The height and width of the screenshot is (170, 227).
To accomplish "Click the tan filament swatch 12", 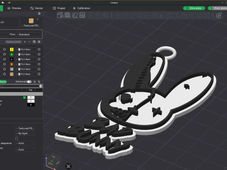I will pyautogui.click(x=12, y=74).
